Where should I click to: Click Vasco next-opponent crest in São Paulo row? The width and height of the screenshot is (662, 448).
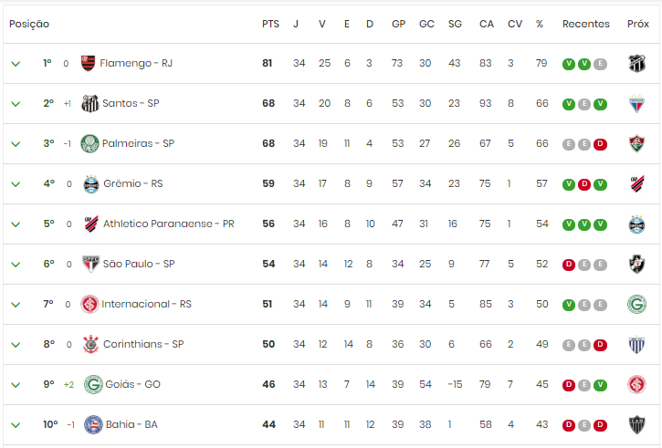[x=637, y=265]
